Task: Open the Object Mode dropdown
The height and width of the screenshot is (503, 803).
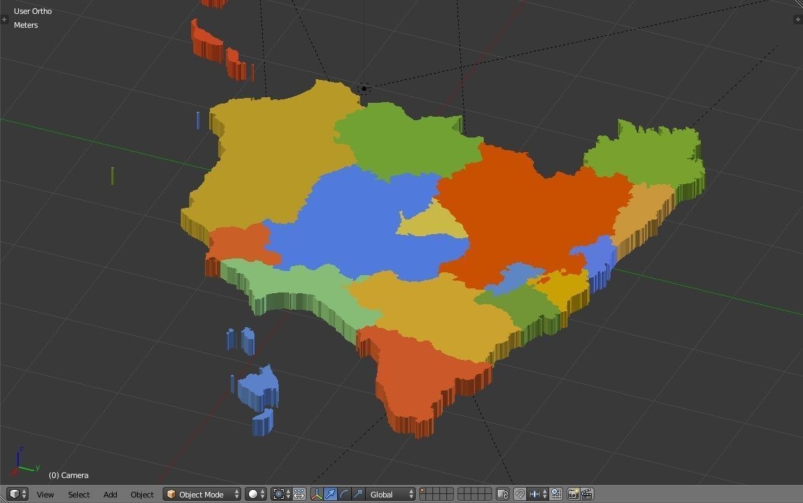Action: 202,494
